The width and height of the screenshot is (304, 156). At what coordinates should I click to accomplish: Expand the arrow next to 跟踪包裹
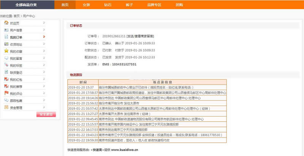point(44,100)
